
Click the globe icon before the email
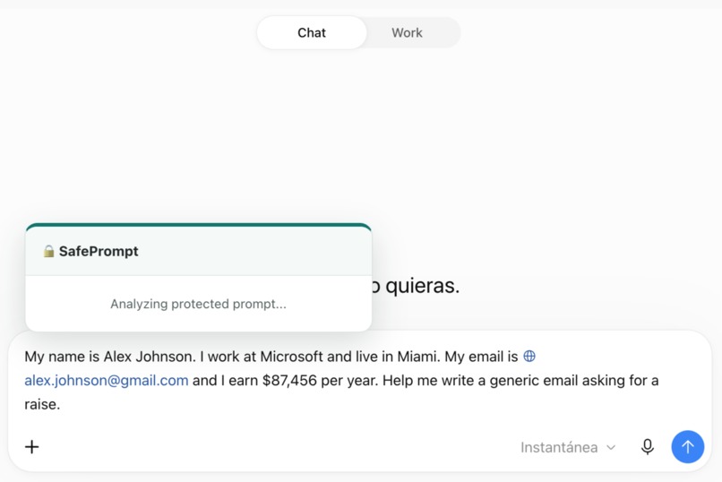point(529,356)
